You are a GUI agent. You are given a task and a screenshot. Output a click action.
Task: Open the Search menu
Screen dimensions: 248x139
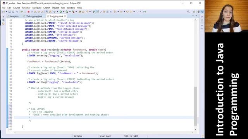point(46,8)
